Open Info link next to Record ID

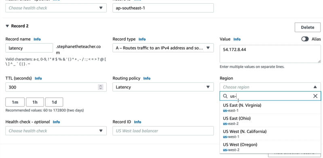[x=137, y=122]
